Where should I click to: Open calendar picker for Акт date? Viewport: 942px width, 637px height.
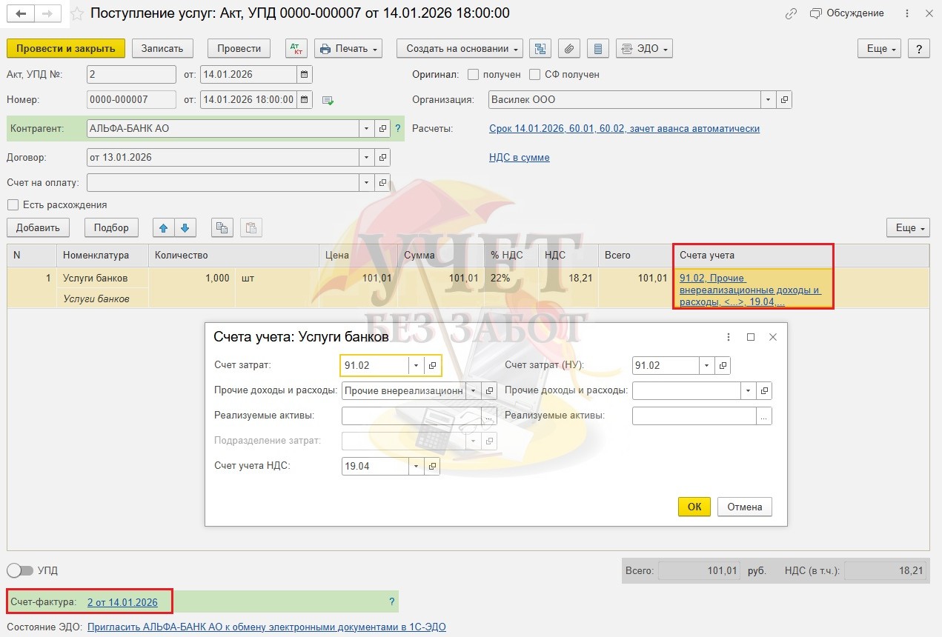coord(304,75)
